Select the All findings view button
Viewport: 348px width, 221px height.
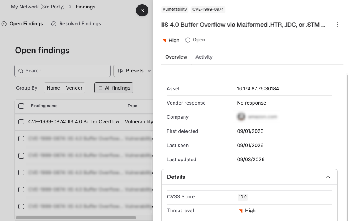[x=114, y=88]
